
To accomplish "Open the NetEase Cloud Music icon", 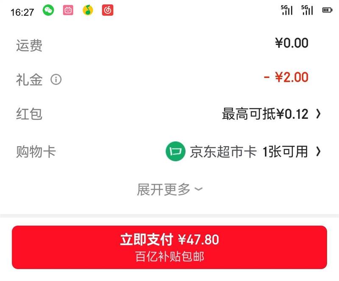I will tap(108, 10).
